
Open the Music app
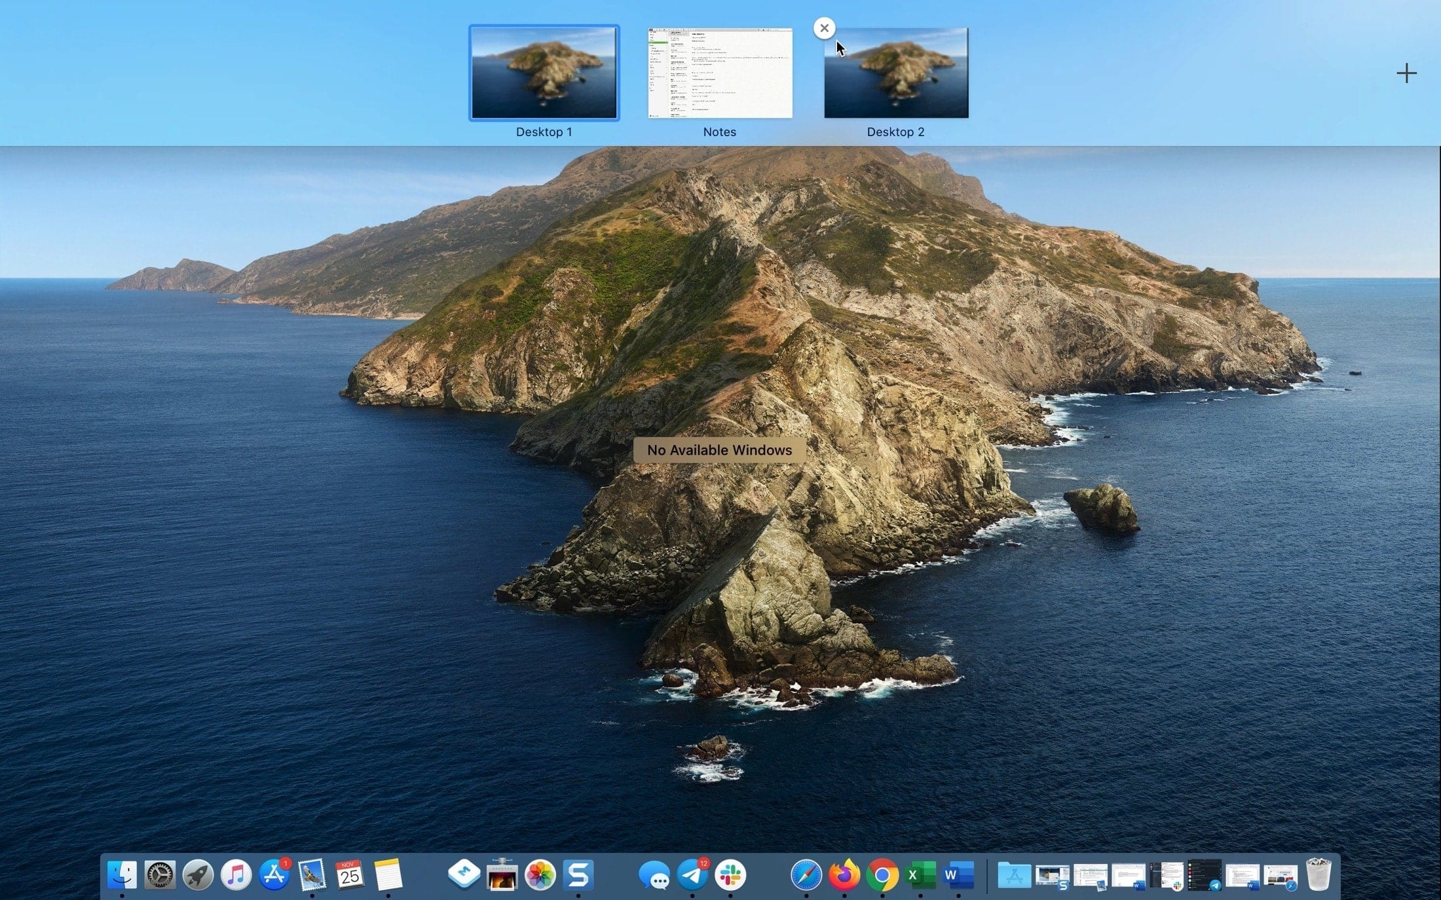coord(236,875)
